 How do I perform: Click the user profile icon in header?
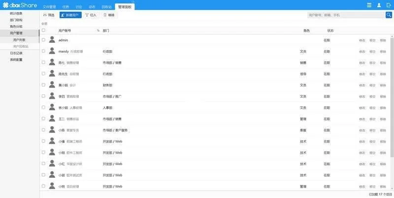click(x=379, y=5)
